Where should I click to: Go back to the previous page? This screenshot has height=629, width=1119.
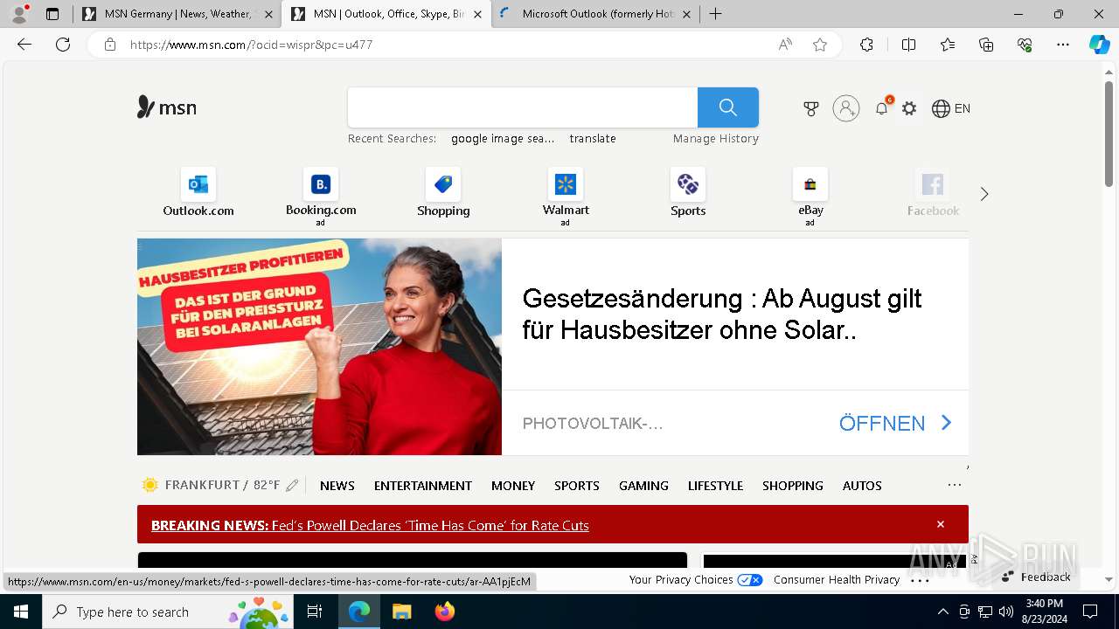click(24, 45)
